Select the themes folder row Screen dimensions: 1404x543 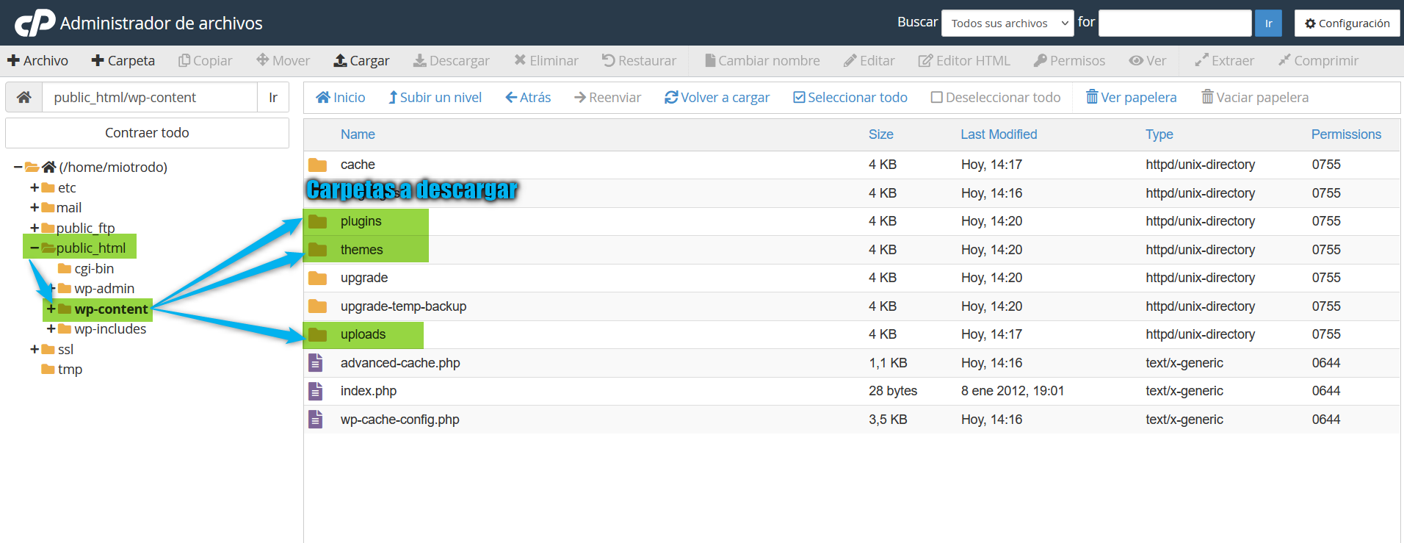click(x=852, y=250)
